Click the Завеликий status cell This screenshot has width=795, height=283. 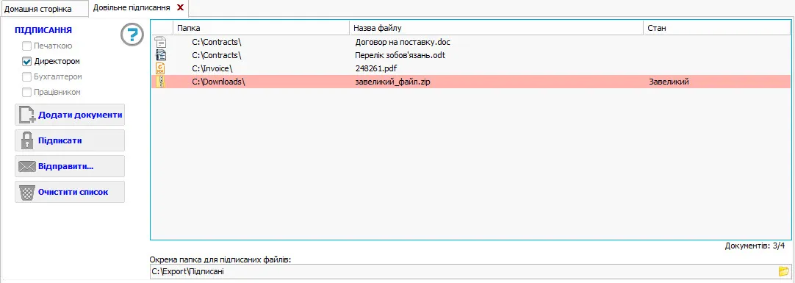pyautogui.click(x=669, y=82)
